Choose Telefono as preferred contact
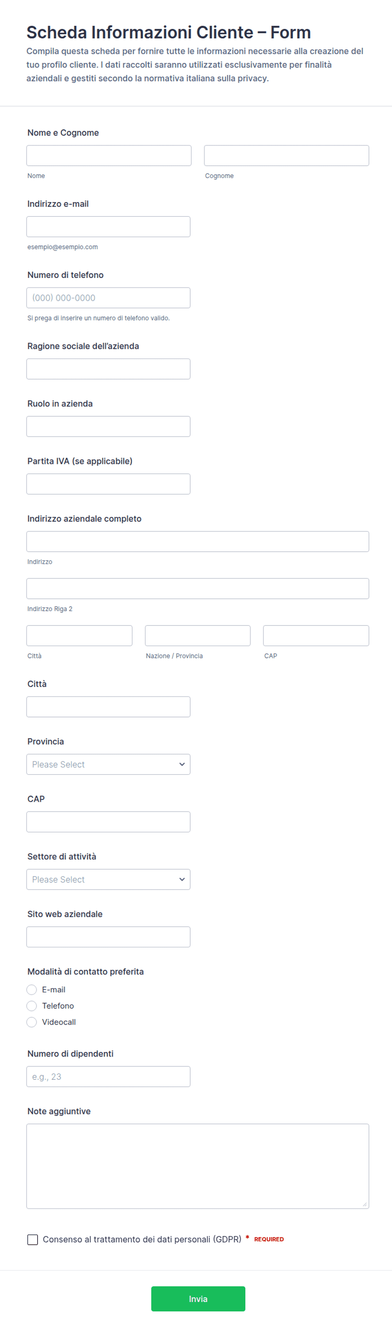This screenshot has height=1332, width=392. point(32,1005)
